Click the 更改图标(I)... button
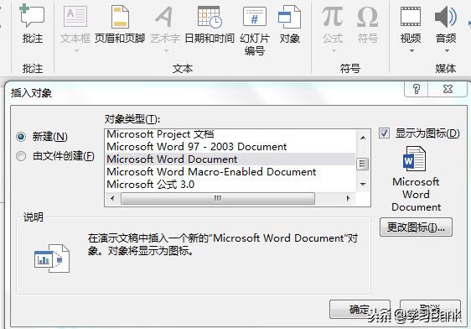 (416, 227)
